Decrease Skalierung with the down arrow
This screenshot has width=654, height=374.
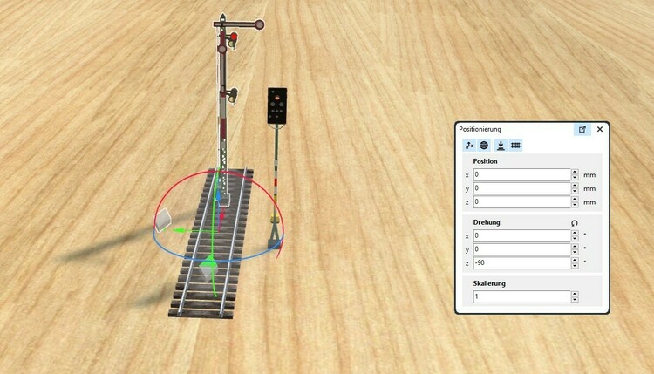(575, 299)
